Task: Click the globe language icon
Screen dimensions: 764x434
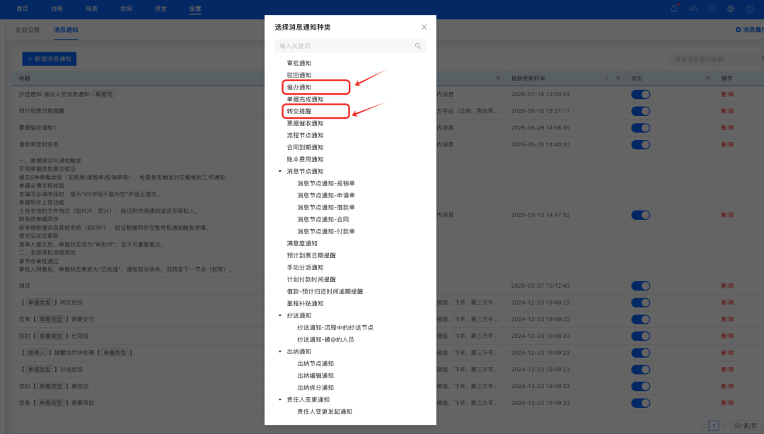Action: tap(730, 8)
